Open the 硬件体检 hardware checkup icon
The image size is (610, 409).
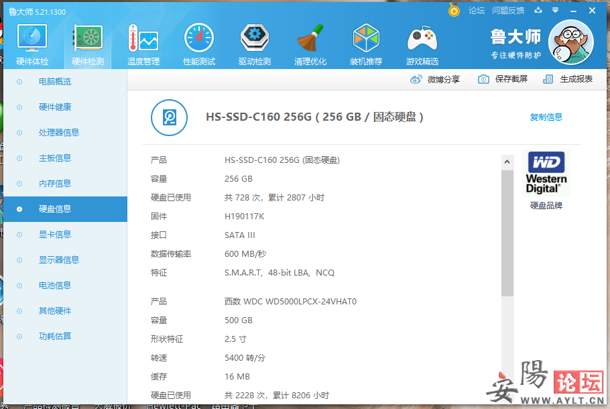32,38
